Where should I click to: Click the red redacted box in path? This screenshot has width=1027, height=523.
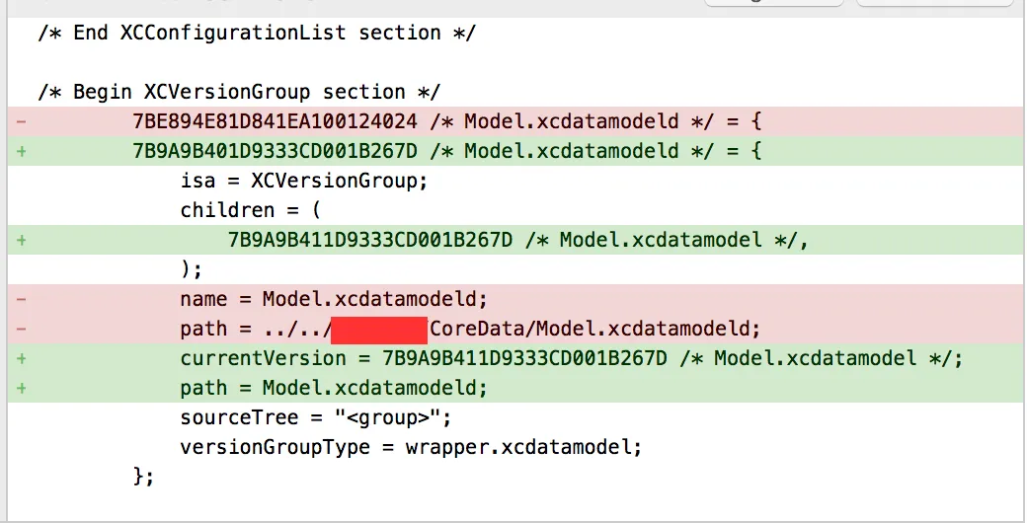coord(379,329)
